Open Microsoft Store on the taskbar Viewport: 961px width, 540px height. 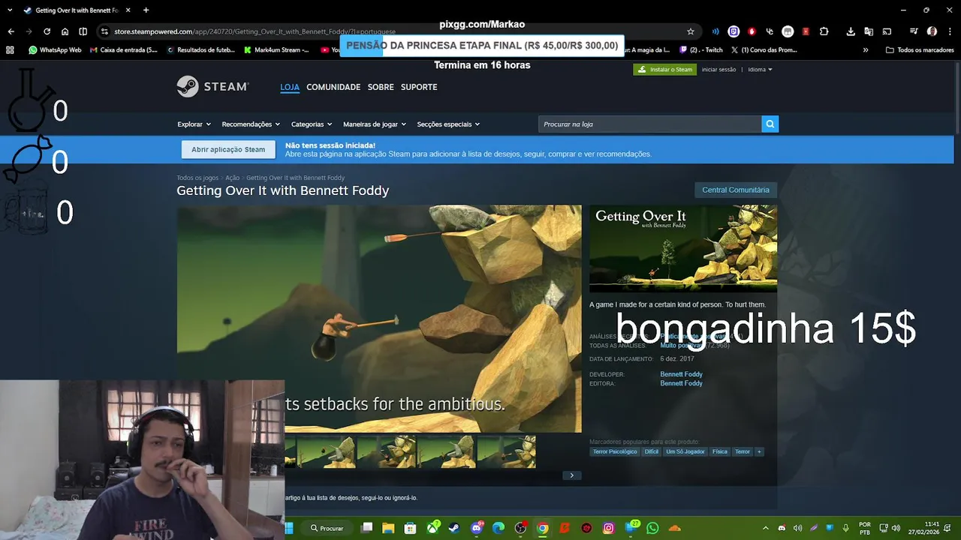click(x=410, y=528)
